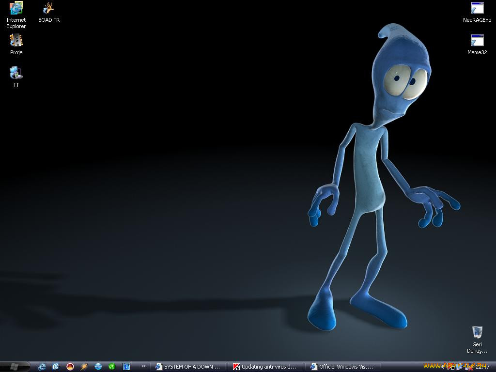496x372 pixels.
Task: Select the NeoRAGExp desktop shortcut
Action: tap(477, 12)
